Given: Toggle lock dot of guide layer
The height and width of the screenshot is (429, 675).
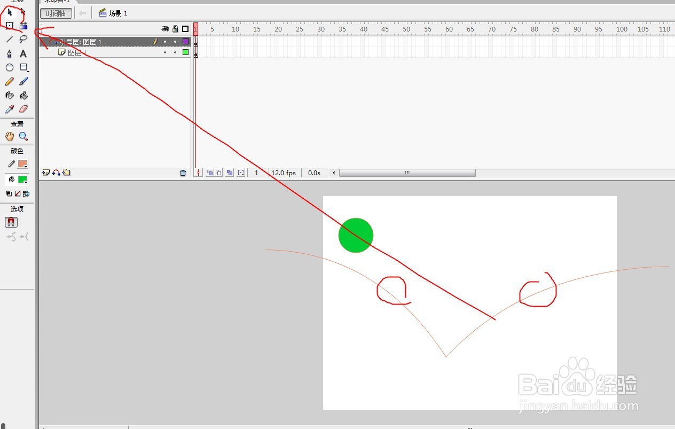Looking at the screenshot, I should 175,42.
